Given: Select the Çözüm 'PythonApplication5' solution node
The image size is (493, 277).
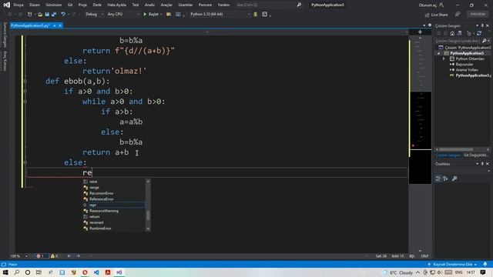Looking at the screenshot, I should (464, 48).
